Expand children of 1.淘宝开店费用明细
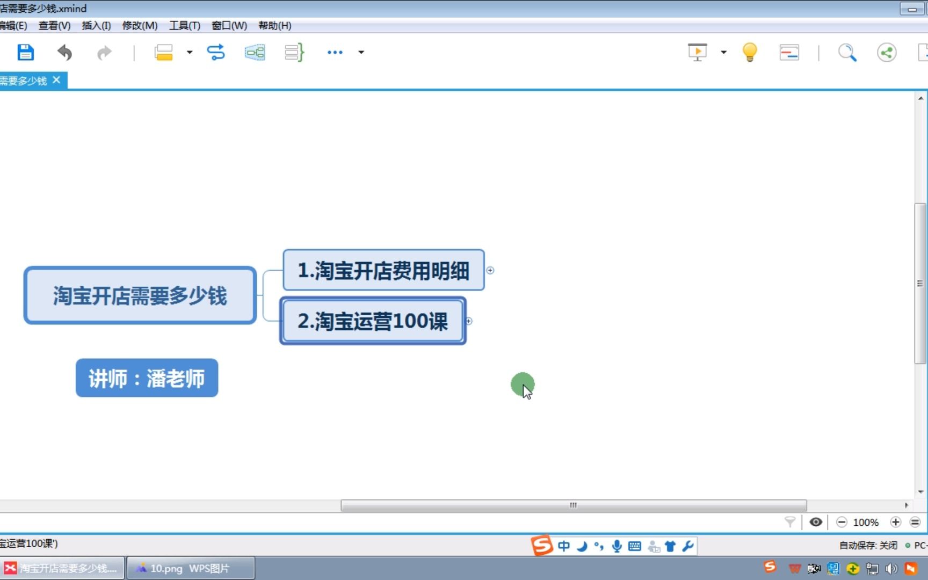This screenshot has height=580, width=928. 490,270
